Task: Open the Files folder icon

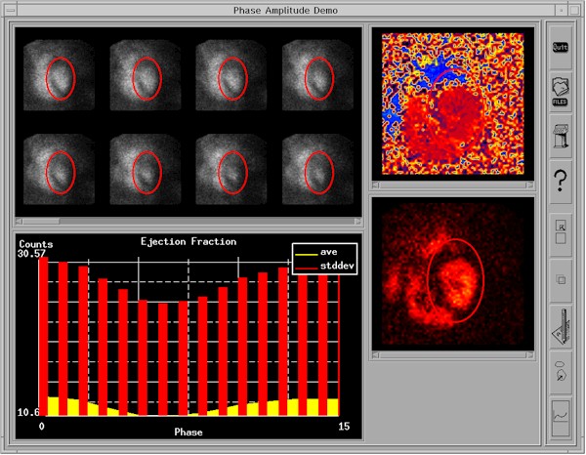Action: point(561,92)
